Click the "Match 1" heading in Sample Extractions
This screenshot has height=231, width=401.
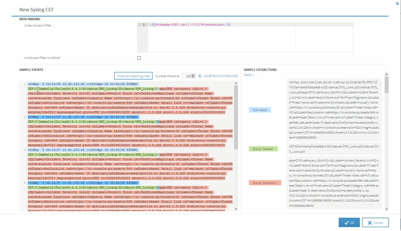[249, 75]
